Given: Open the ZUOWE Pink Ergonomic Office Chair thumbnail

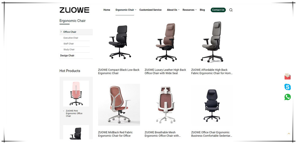Looking at the screenshot, I should point(76,93).
